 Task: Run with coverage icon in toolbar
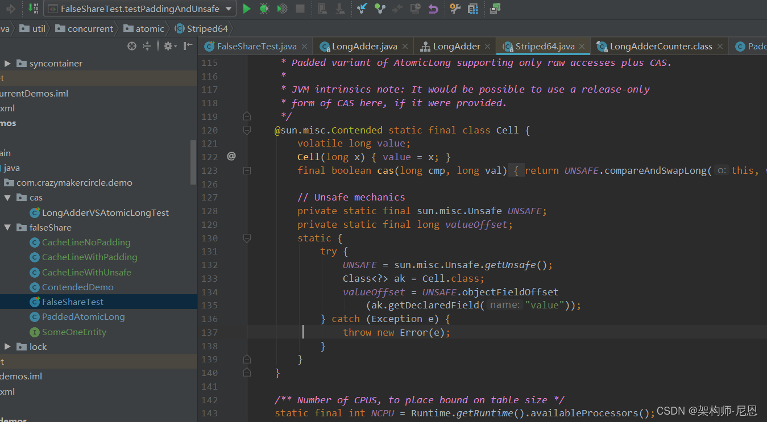click(282, 9)
